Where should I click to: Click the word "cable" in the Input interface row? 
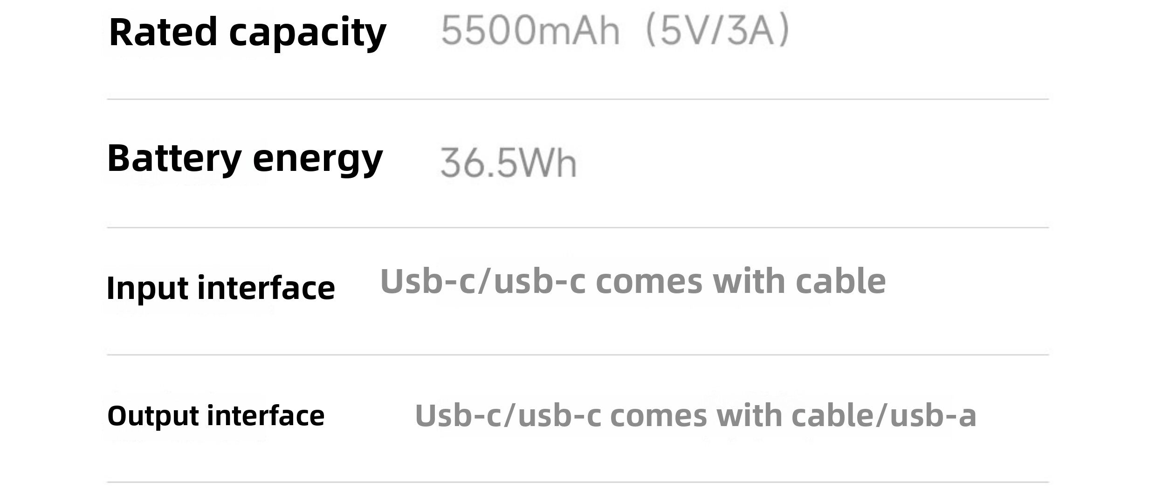840,281
